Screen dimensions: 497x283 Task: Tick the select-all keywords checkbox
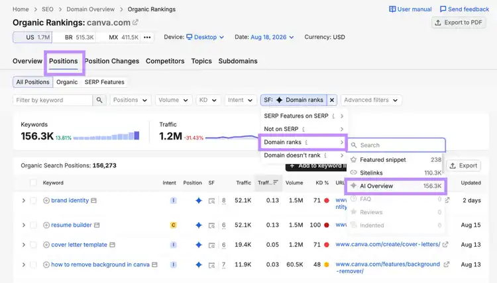tap(33, 182)
